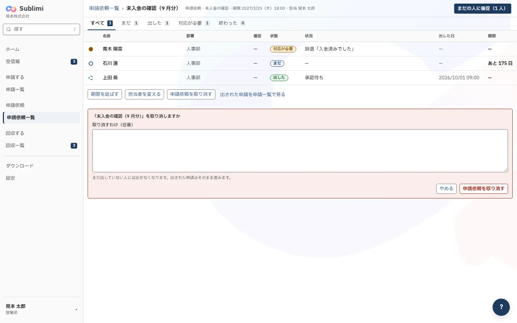Image resolution: width=517 pixels, height=323 pixels.
Task: Open ダウンロード in the sidebar
Action: pos(41,166)
